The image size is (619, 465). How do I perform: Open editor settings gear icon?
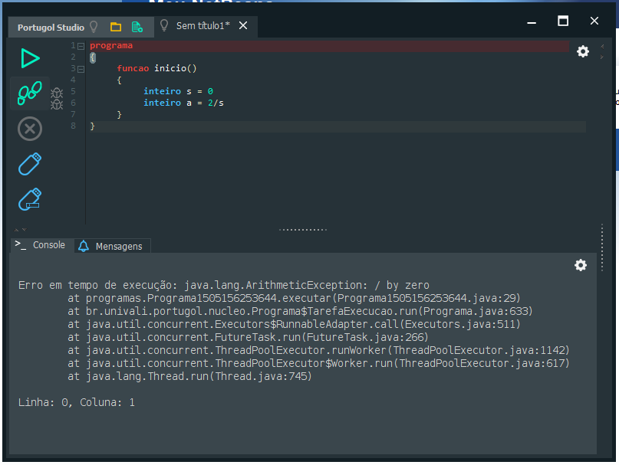pyautogui.click(x=583, y=51)
